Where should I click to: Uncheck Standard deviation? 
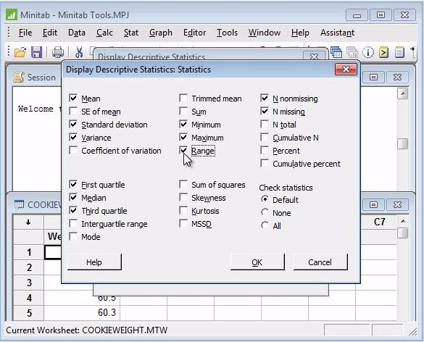[73, 124]
